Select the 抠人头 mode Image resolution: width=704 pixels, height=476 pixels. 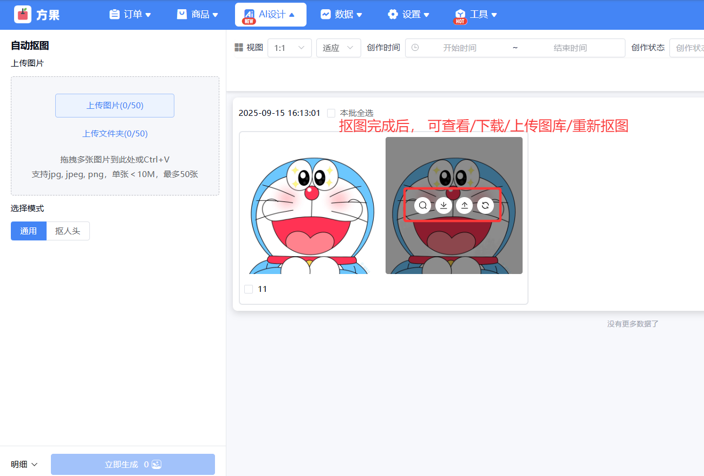pos(68,231)
